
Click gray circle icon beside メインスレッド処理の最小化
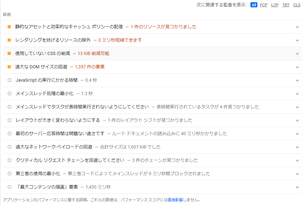coord(9,93)
